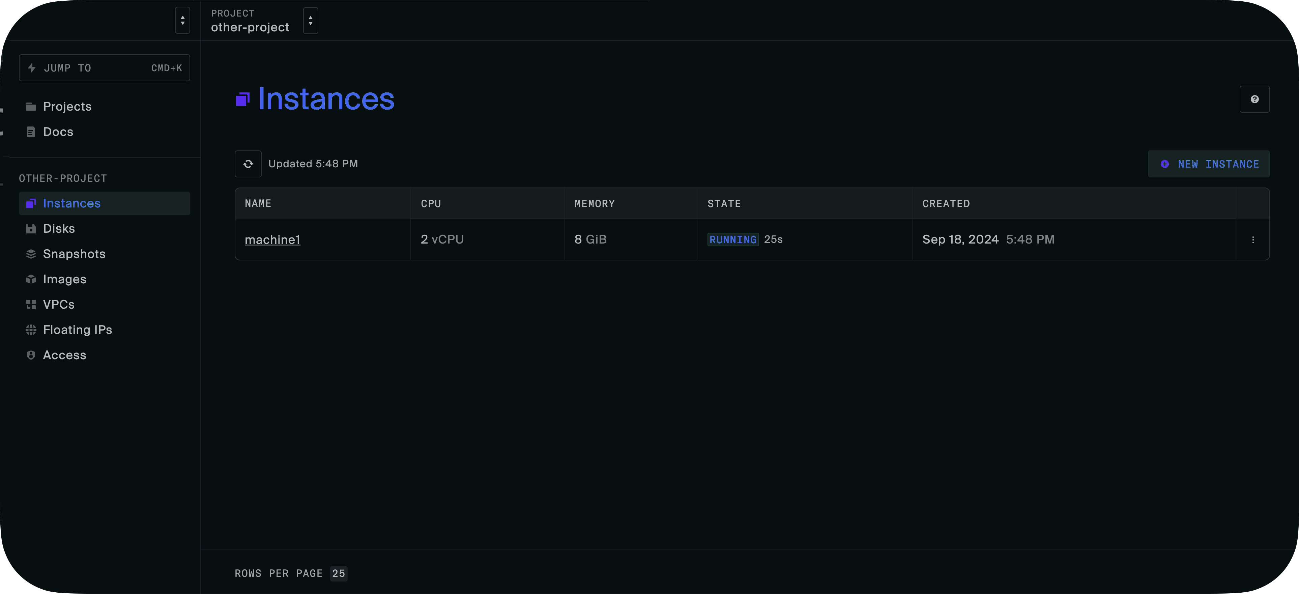Image resolution: width=1299 pixels, height=594 pixels.
Task: Click the refresh instances icon button
Action: [x=248, y=164]
